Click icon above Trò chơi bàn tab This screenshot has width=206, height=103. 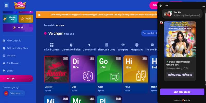(x=152, y=45)
